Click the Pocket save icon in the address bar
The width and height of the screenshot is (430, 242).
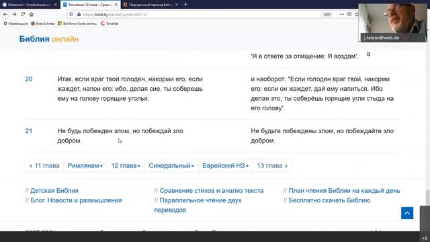[x=349, y=14]
